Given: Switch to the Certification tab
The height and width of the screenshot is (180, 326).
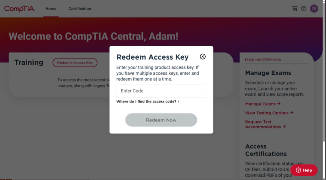Looking at the screenshot, I should pyautogui.click(x=80, y=9).
